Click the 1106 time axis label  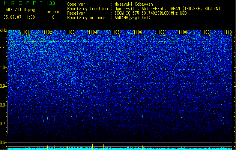coord(138,32)
